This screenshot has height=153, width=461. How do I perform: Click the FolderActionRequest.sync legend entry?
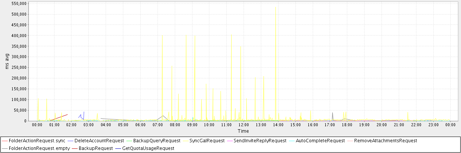point(34,141)
